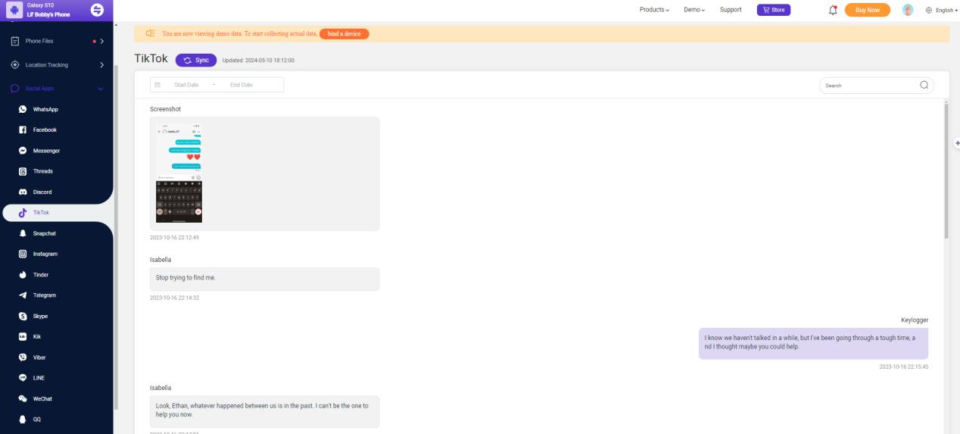Open the Demo dropdown menu
Viewport: 960px width, 434px height.
(x=694, y=9)
